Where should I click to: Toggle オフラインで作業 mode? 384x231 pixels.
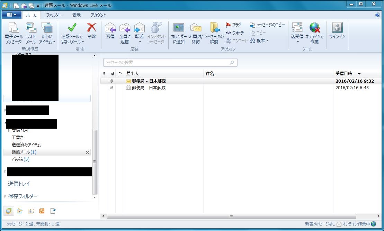[314, 33]
